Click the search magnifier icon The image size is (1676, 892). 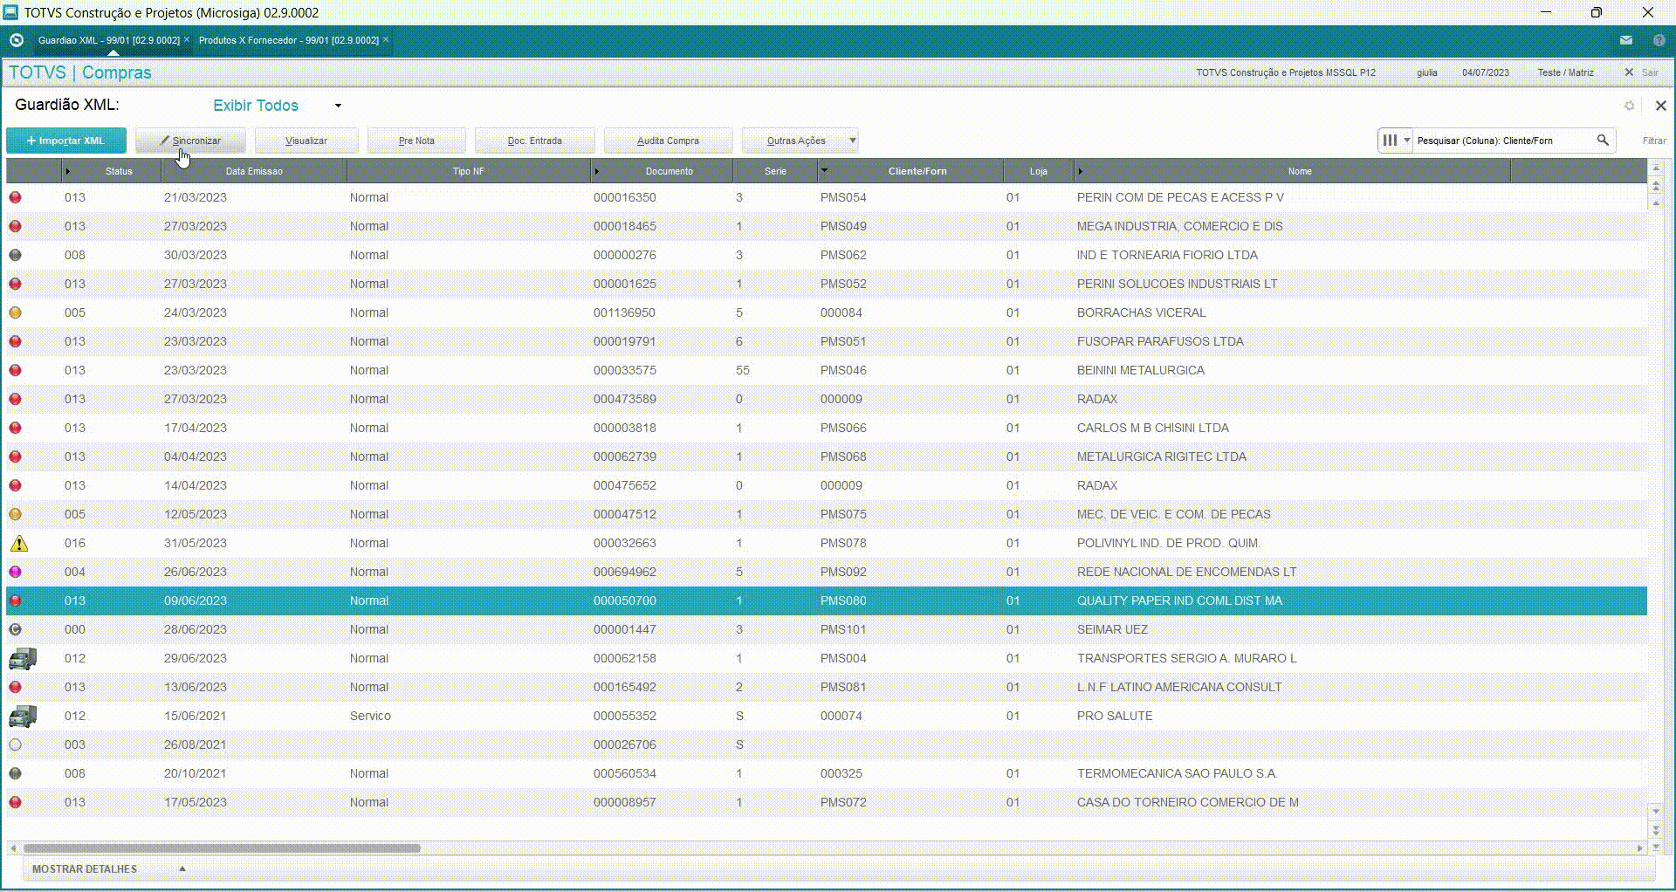click(x=1603, y=140)
